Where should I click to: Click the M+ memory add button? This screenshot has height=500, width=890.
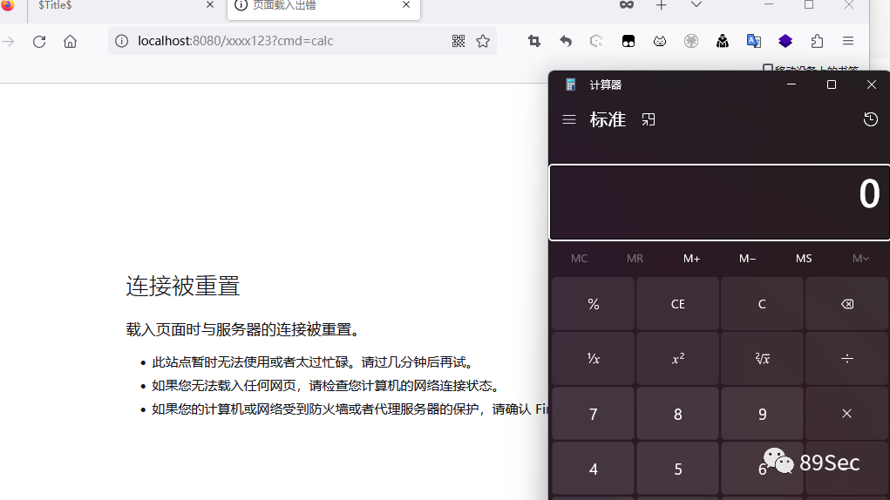(691, 259)
